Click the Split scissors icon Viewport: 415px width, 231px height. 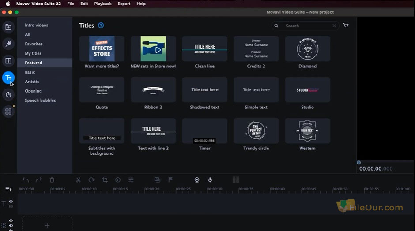[x=78, y=180]
